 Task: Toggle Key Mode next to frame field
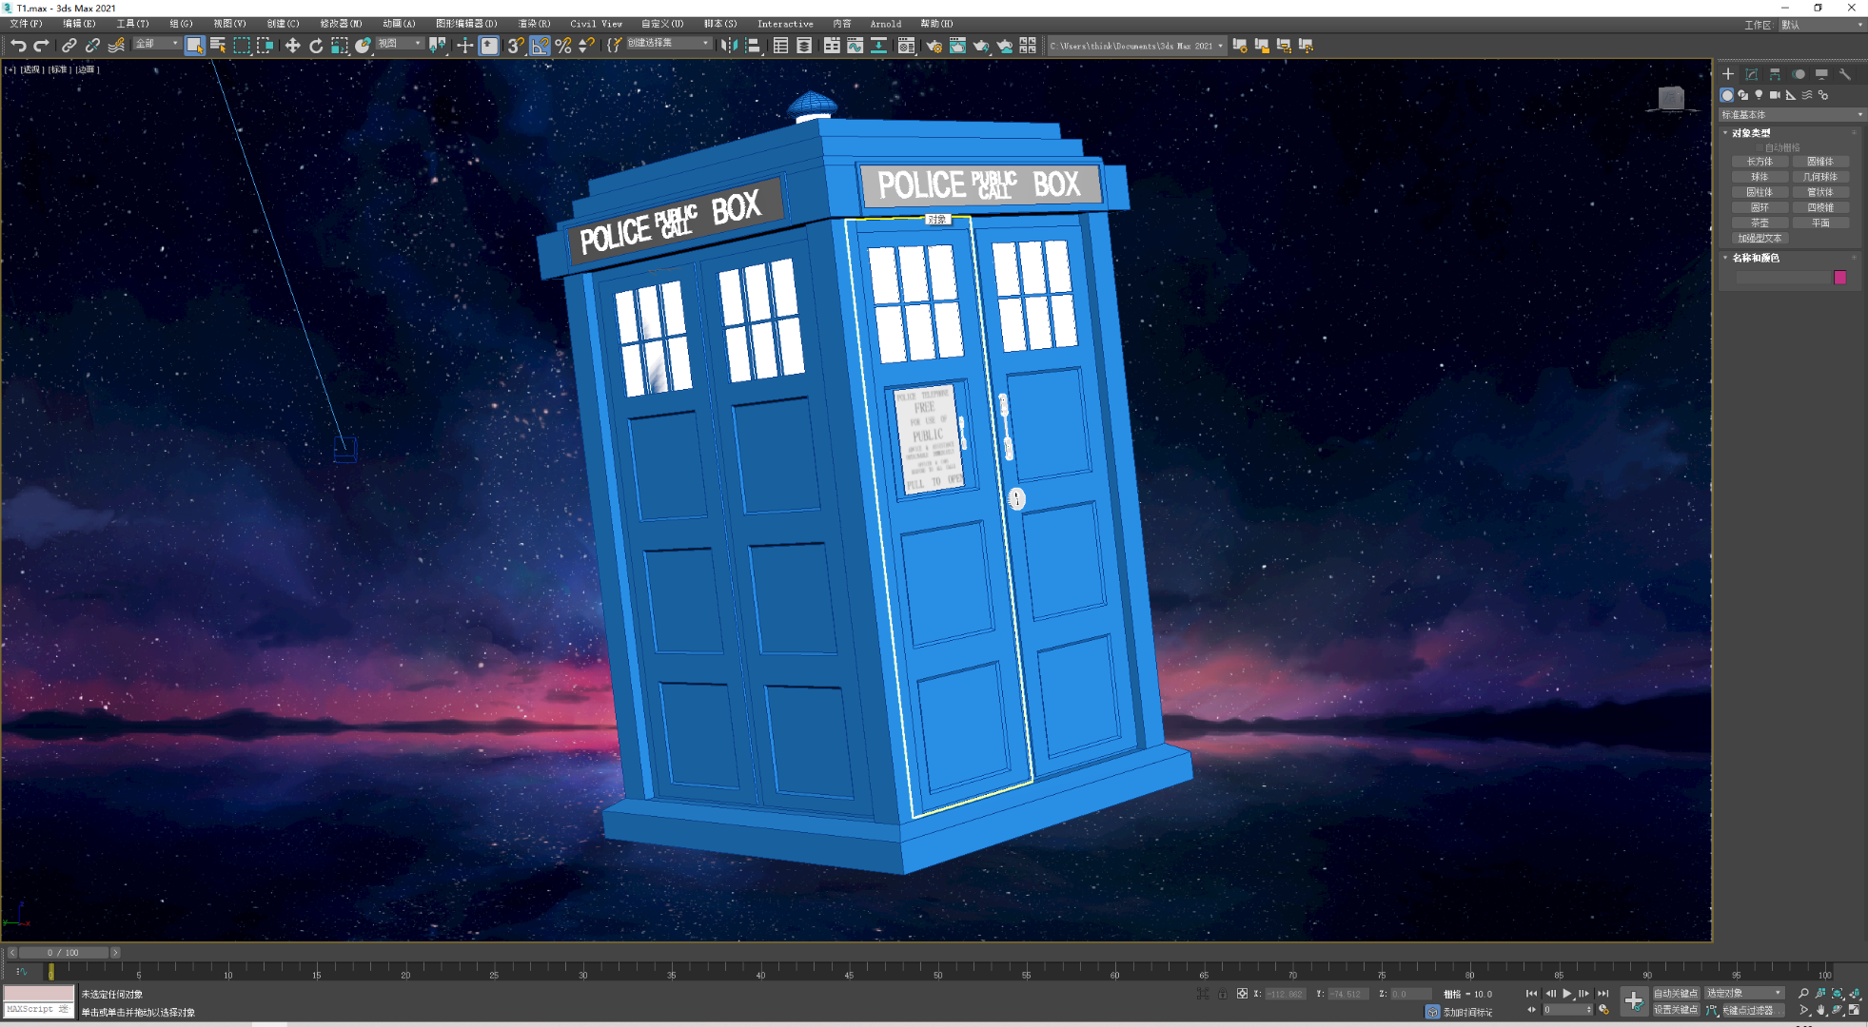(x=1532, y=1010)
